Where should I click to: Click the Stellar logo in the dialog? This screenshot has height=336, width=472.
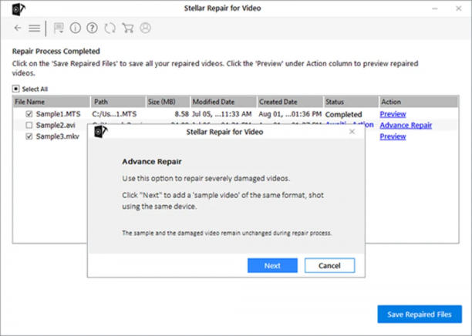click(101, 132)
